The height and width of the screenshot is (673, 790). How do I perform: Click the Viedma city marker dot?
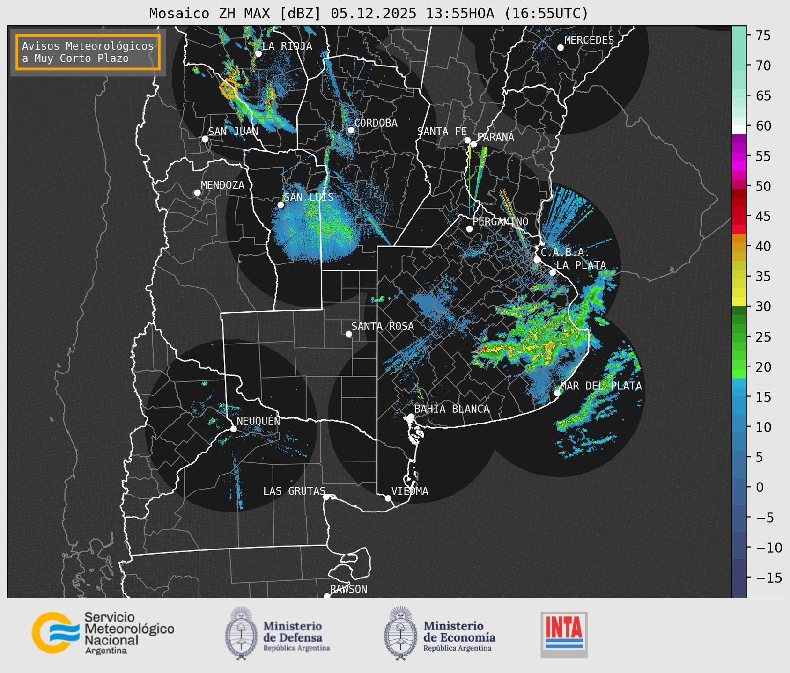point(388,498)
